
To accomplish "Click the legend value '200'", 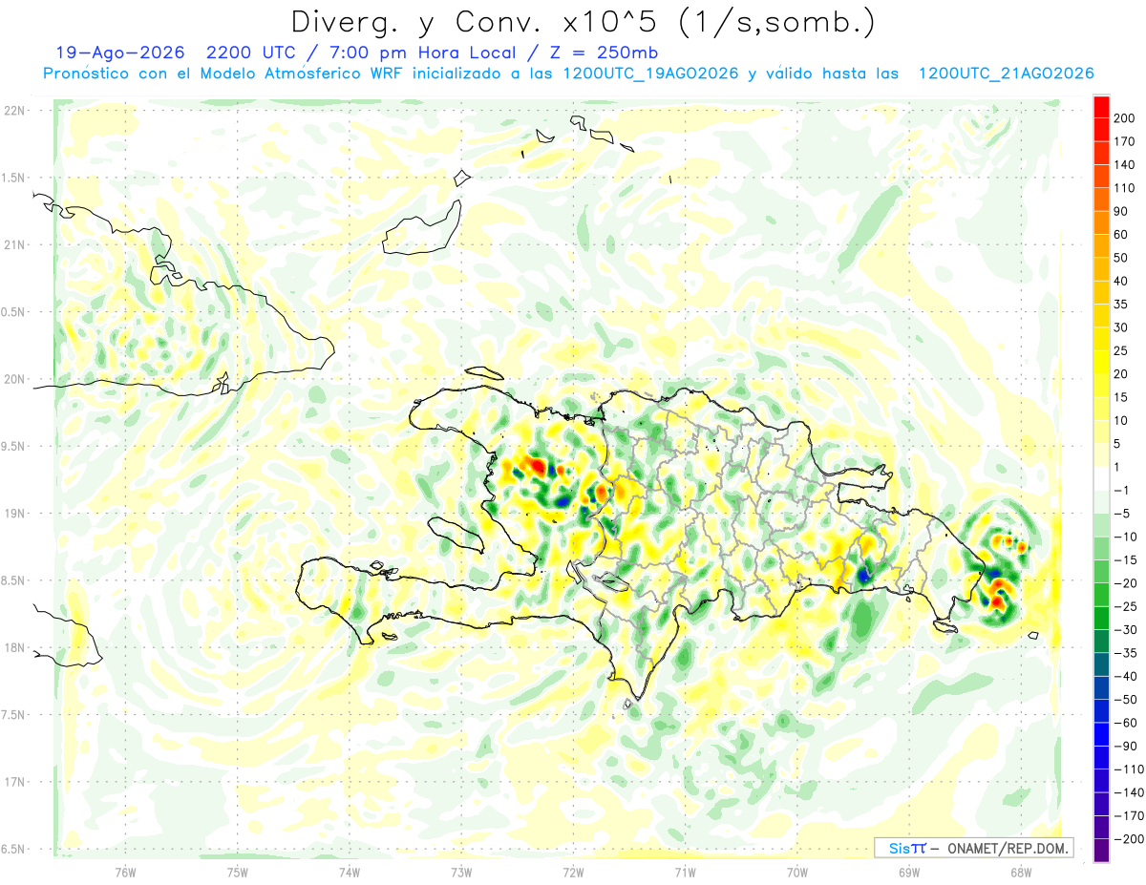I will (1125, 117).
